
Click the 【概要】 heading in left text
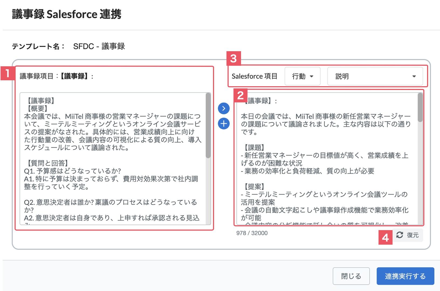pyautogui.click(x=37, y=108)
